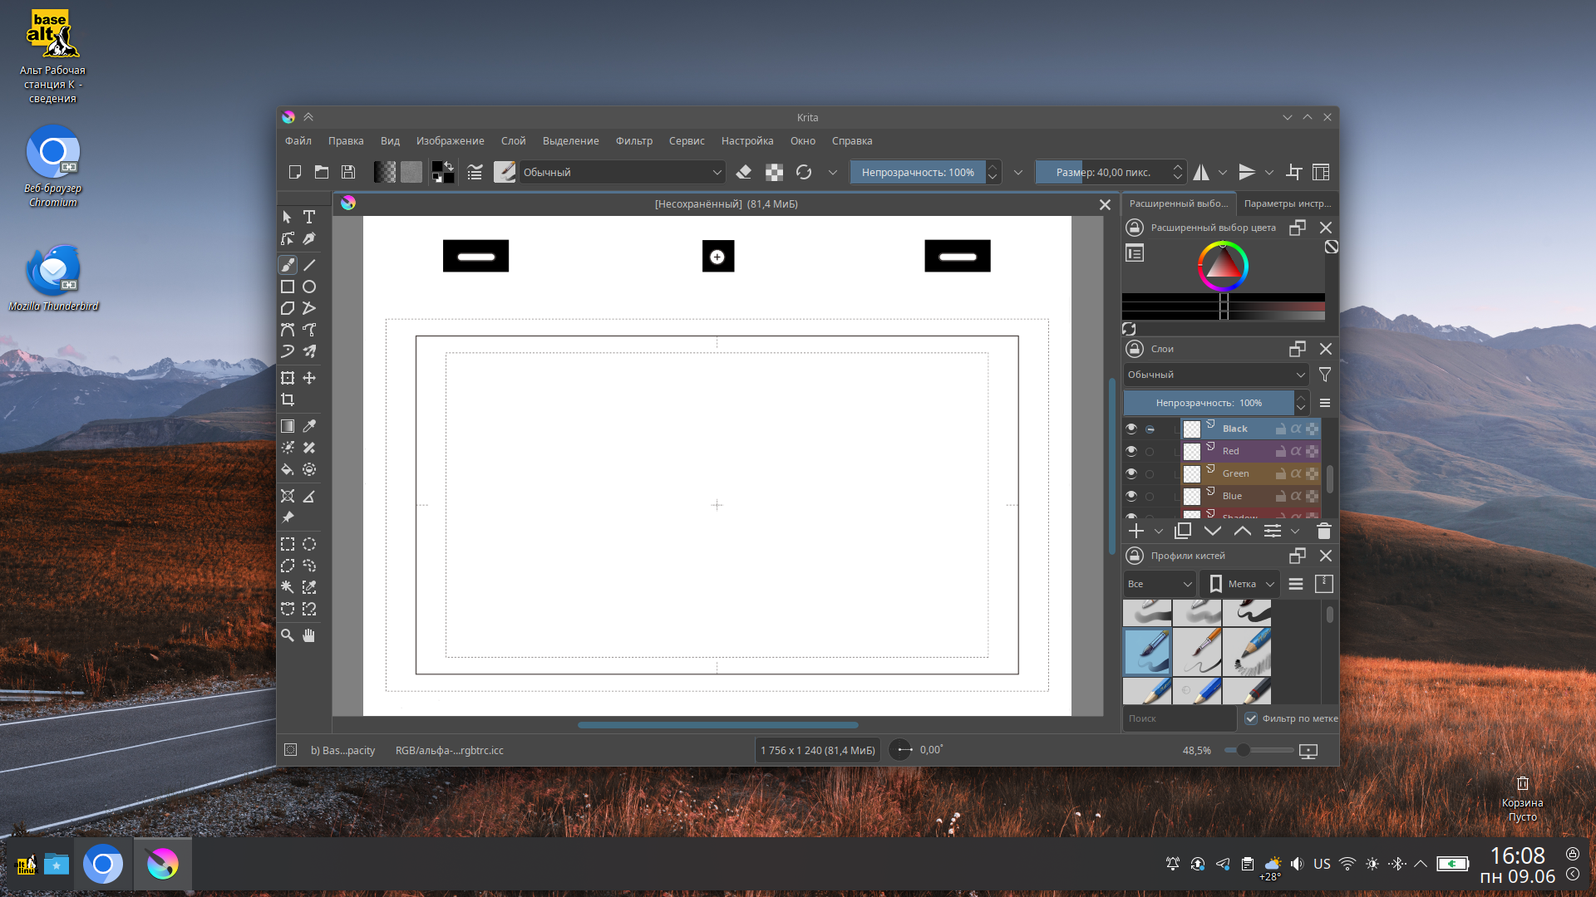Select the Elliptical Selection tool
Image resolution: width=1596 pixels, height=897 pixels.
[x=309, y=544]
